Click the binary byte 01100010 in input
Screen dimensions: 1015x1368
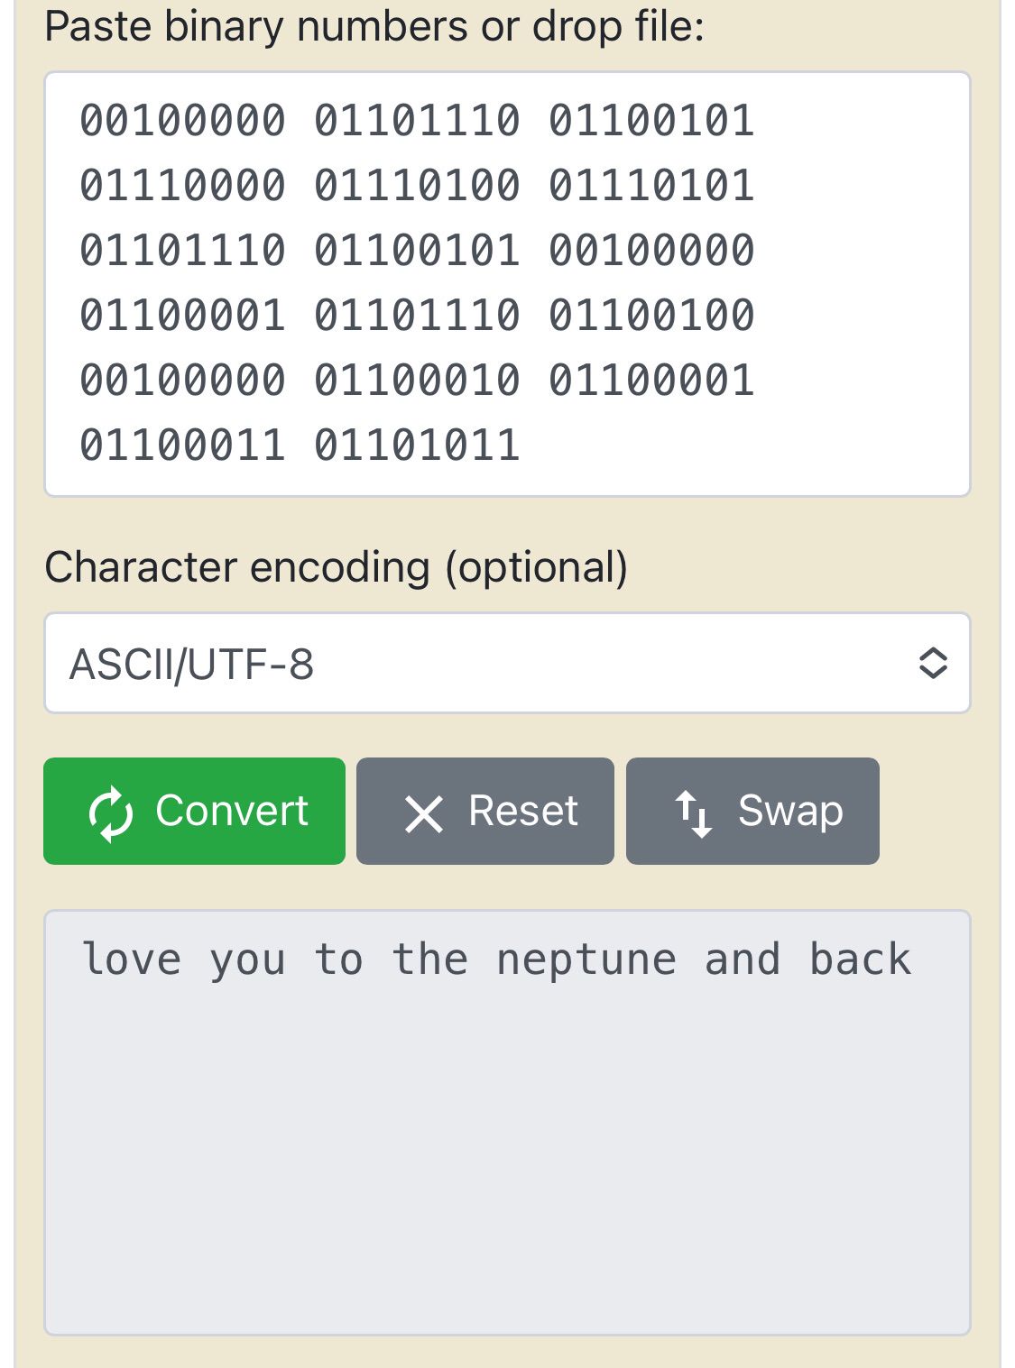417,381
